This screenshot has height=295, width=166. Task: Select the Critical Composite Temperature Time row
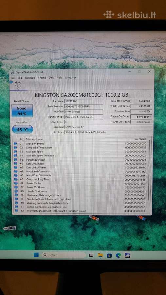[81, 207]
